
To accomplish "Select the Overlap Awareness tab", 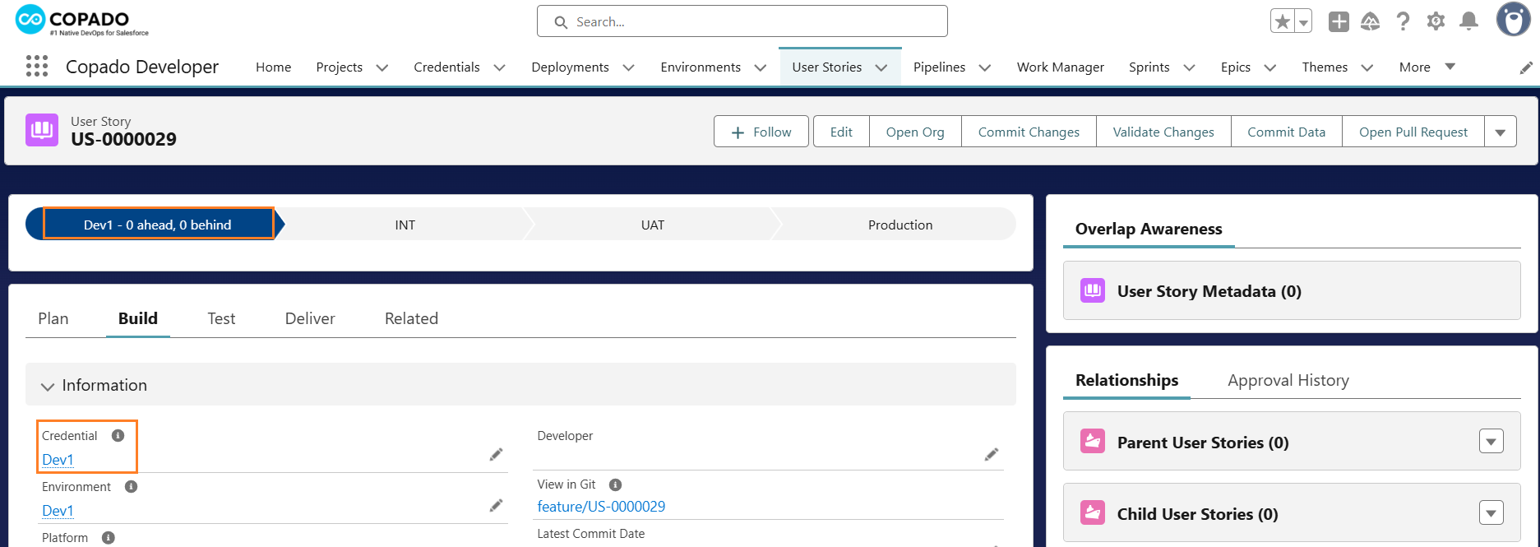I will click(1149, 229).
